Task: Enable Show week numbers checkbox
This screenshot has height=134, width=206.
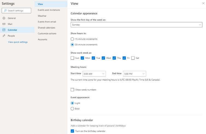Action: click(x=72, y=90)
